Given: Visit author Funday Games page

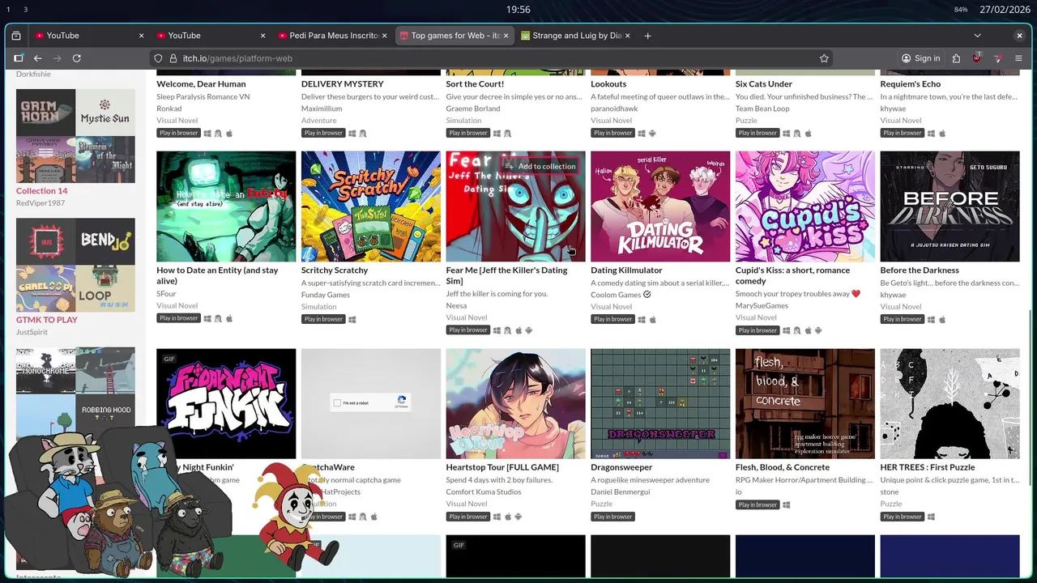Looking at the screenshot, I should 326,295.
